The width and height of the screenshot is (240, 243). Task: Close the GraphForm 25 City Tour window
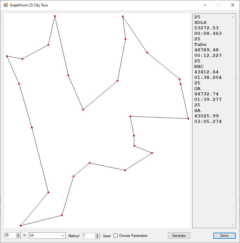[x=233, y=5]
